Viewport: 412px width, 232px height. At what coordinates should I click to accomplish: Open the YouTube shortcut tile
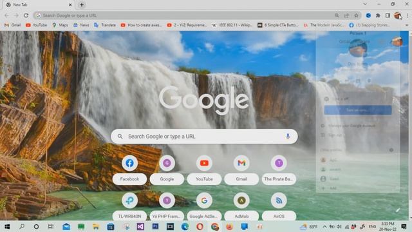204,169
